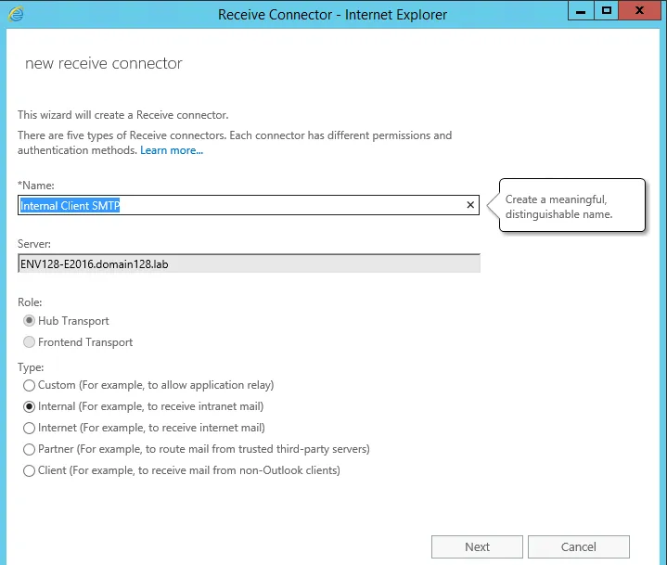Choose the Internet connector type

31,428
